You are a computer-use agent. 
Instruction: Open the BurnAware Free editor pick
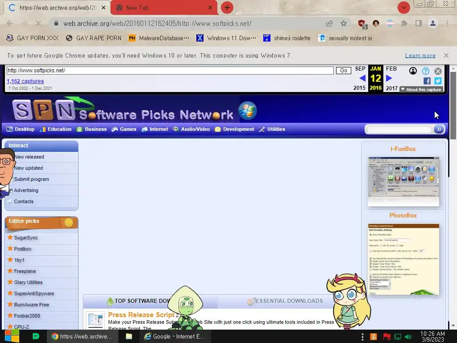(32, 305)
